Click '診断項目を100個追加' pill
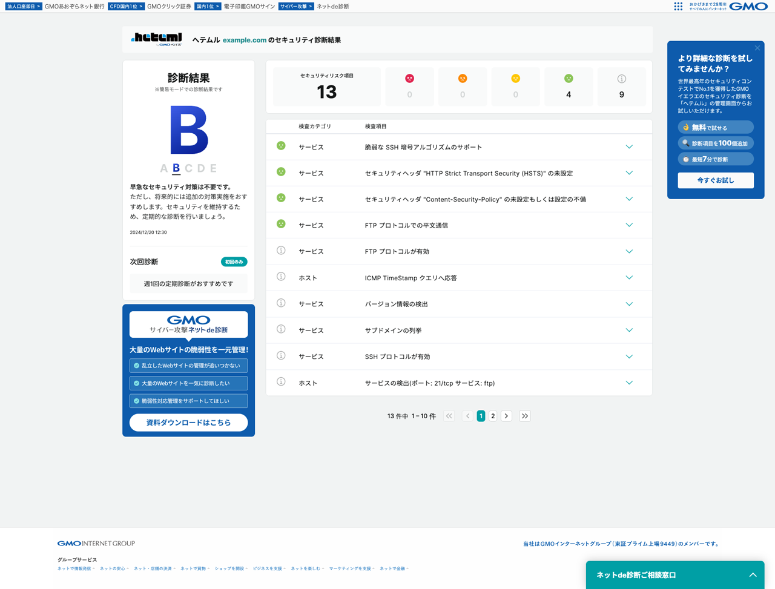The height and width of the screenshot is (589, 775). point(716,143)
